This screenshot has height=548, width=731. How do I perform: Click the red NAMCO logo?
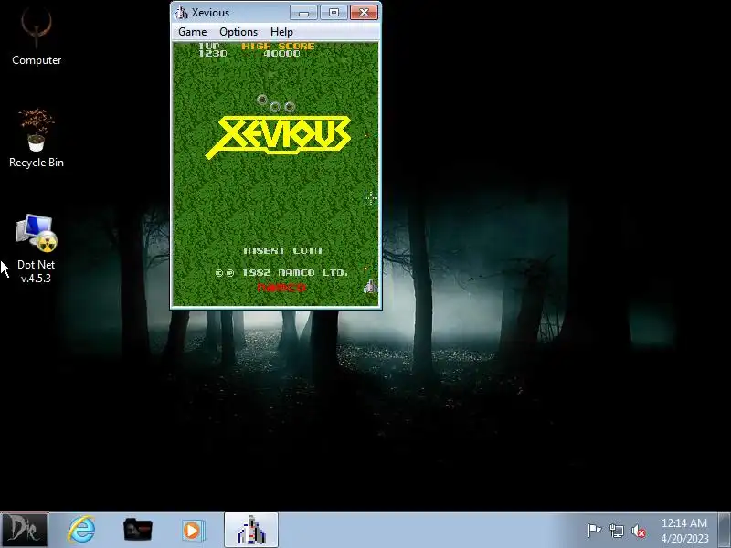pos(281,288)
